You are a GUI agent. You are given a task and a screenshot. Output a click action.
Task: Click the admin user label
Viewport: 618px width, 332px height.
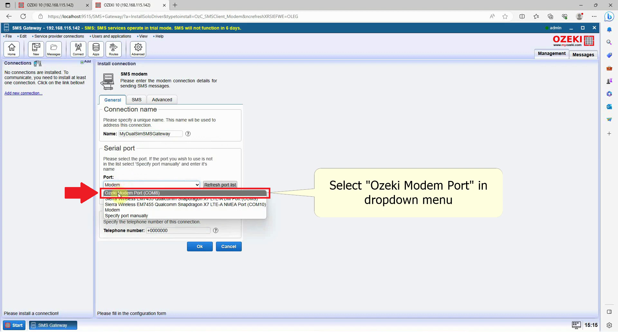(555, 28)
